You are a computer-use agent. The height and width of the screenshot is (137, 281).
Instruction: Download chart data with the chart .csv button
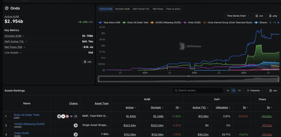click(x=259, y=16)
